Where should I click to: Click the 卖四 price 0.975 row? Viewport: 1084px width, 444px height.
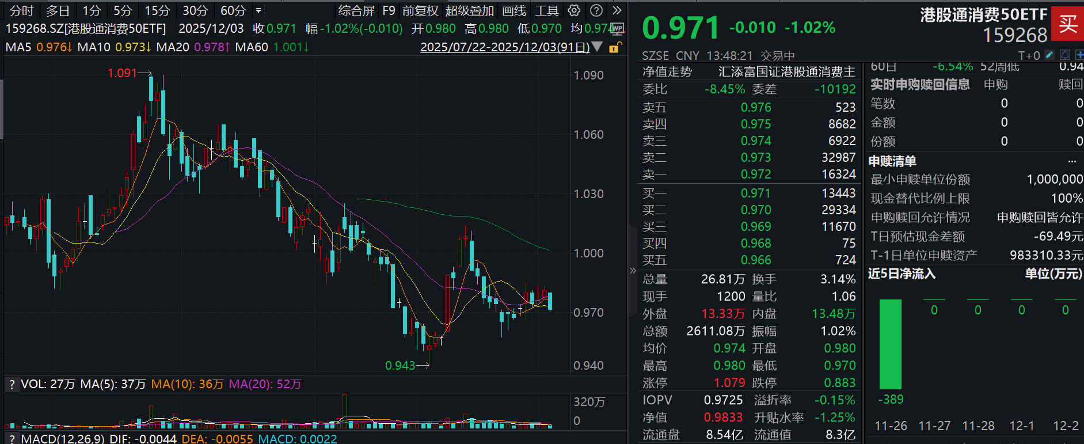pos(749,124)
